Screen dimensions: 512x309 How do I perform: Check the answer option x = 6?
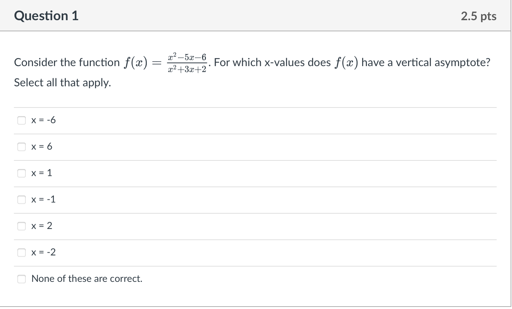point(21,147)
